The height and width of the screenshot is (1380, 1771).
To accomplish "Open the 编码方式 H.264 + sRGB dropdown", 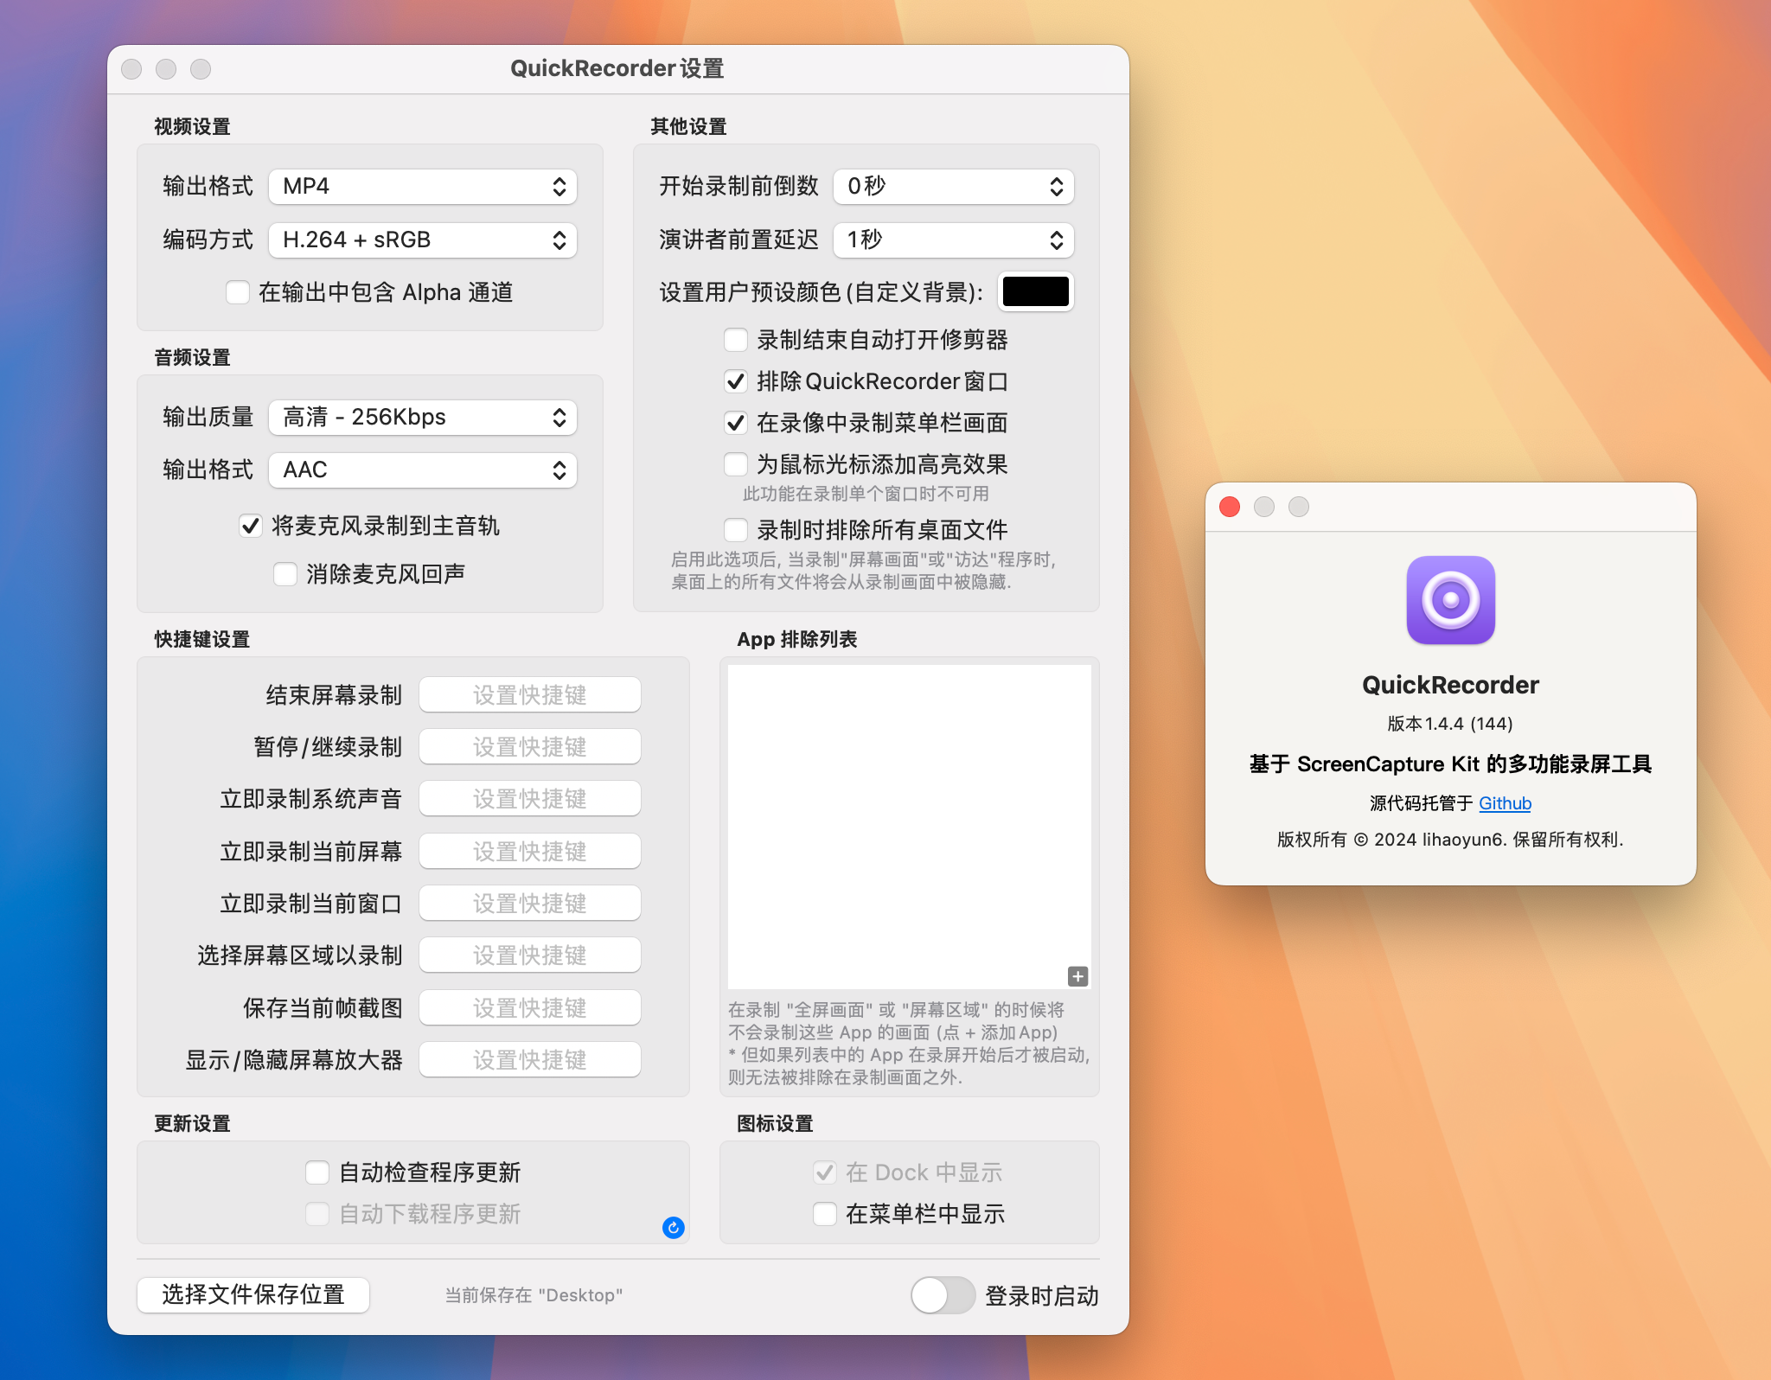I will [423, 240].
